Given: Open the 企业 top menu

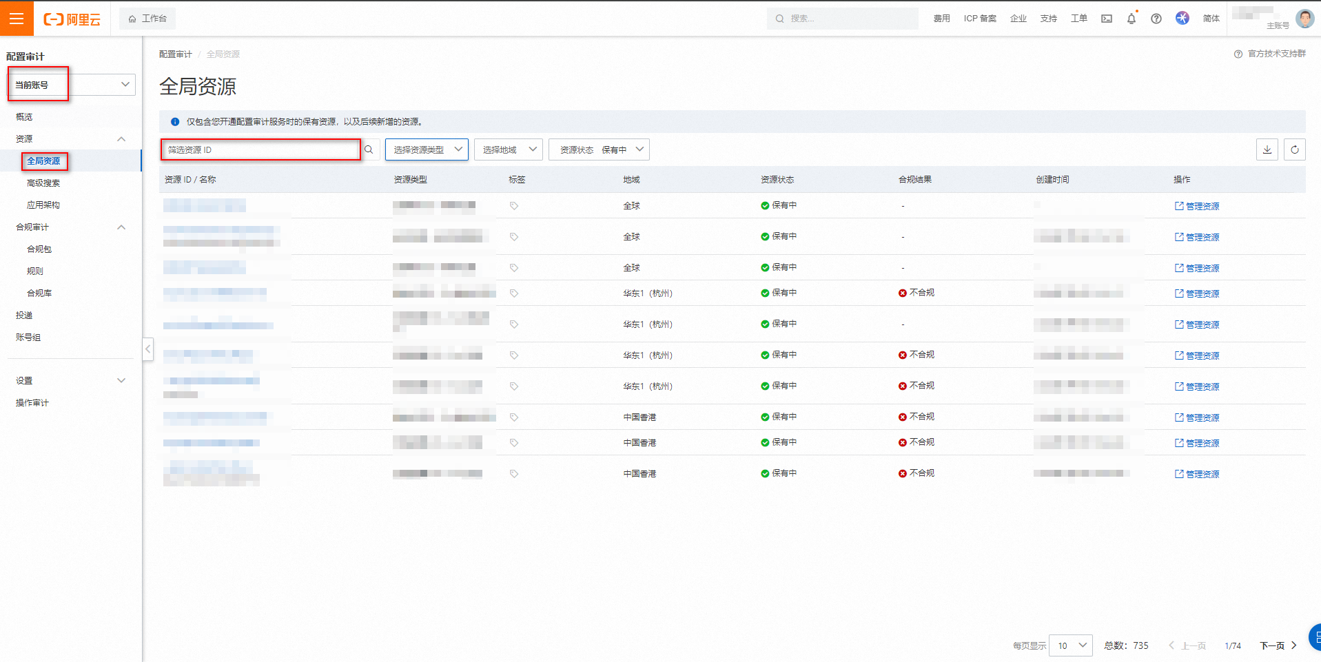Looking at the screenshot, I should pyautogui.click(x=1018, y=19).
